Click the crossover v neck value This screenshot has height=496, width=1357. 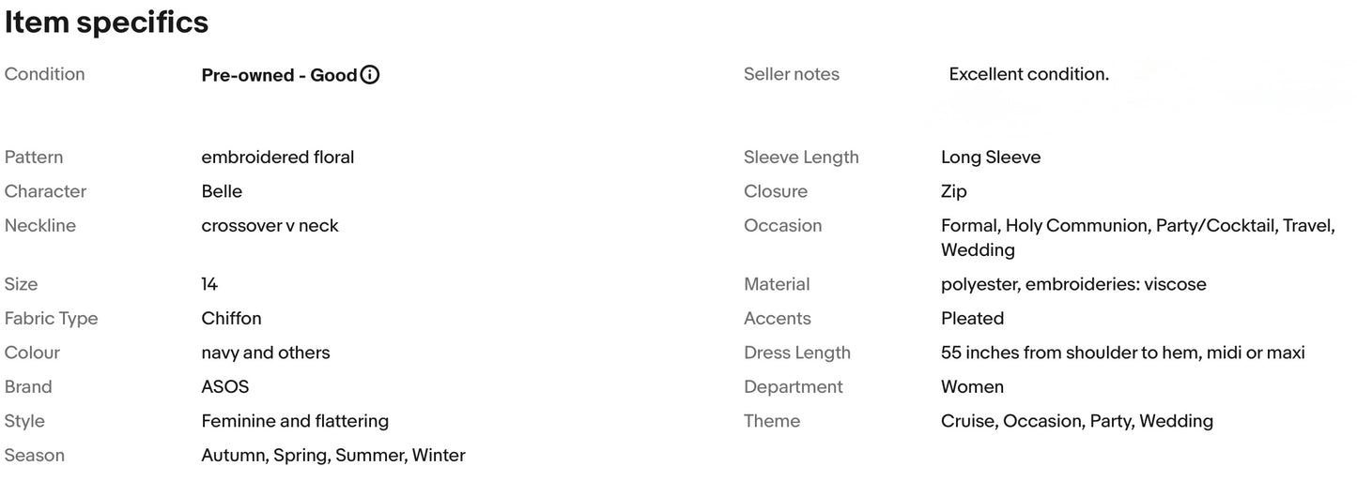[x=270, y=226]
